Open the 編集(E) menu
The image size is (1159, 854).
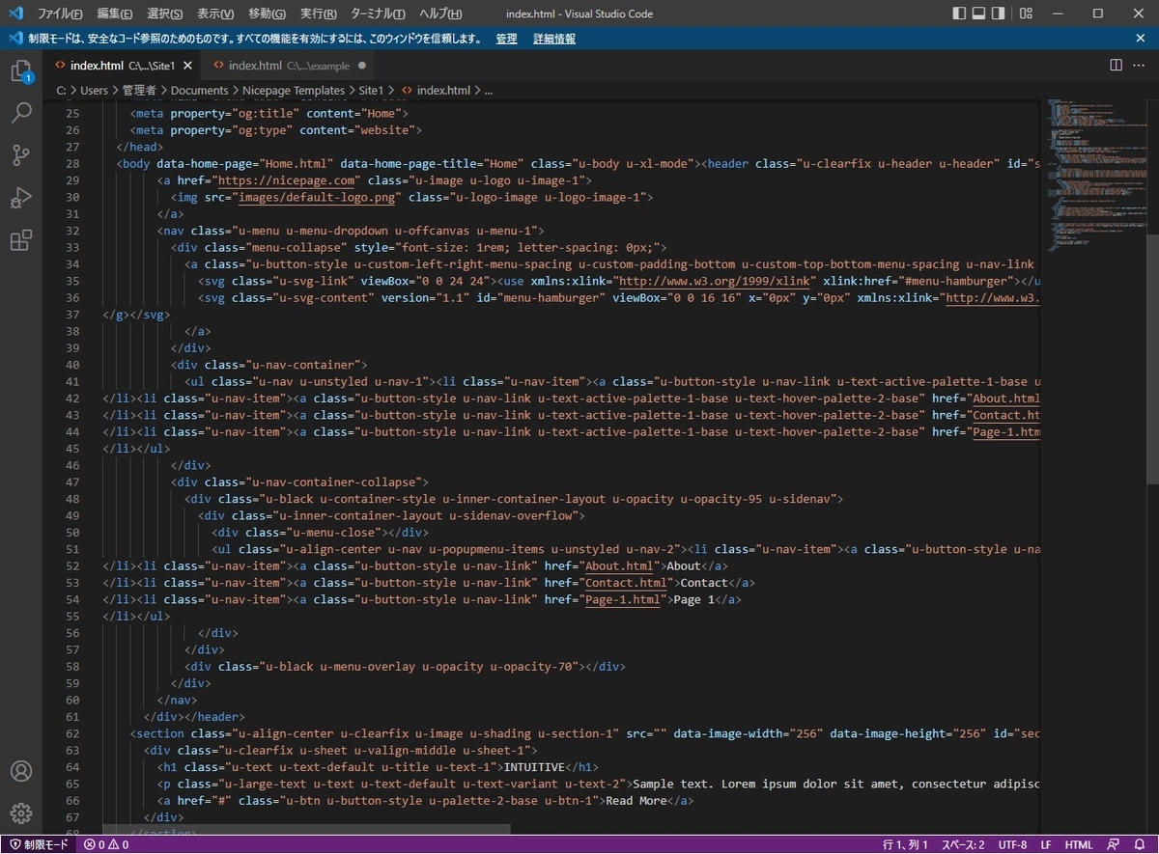pyautogui.click(x=114, y=14)
